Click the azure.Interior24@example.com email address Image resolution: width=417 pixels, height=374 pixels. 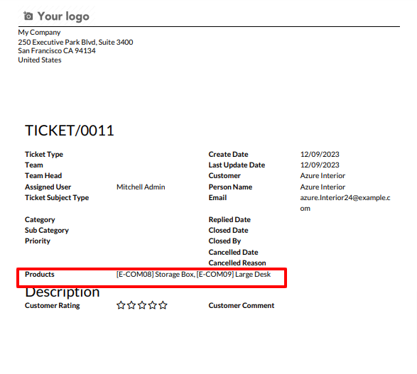345,203
